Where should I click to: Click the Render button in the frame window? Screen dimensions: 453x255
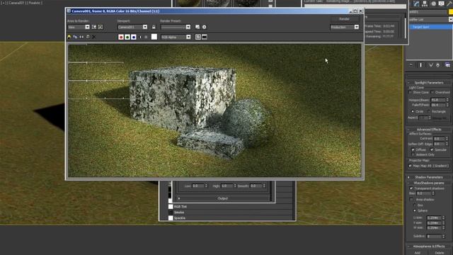(344, 19)
